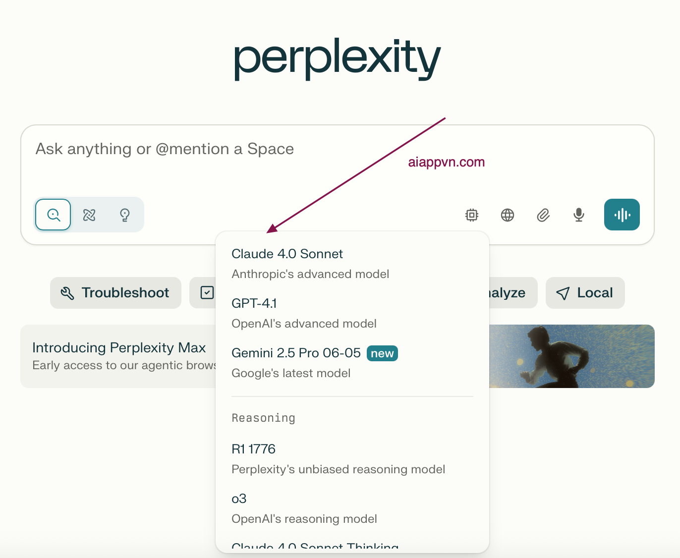
Task: Open the model selector chip icon
Action: (472, 215)
